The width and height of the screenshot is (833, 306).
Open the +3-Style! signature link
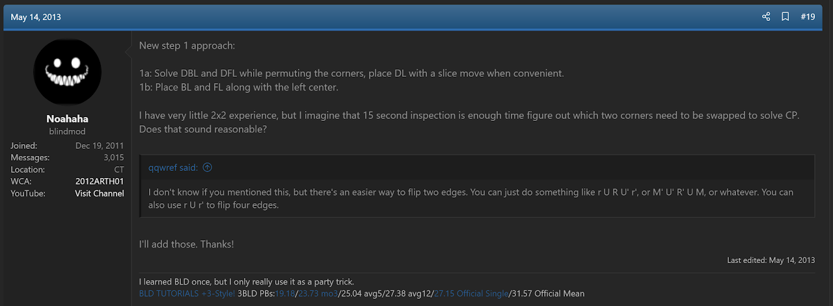(x=217, y=294)
